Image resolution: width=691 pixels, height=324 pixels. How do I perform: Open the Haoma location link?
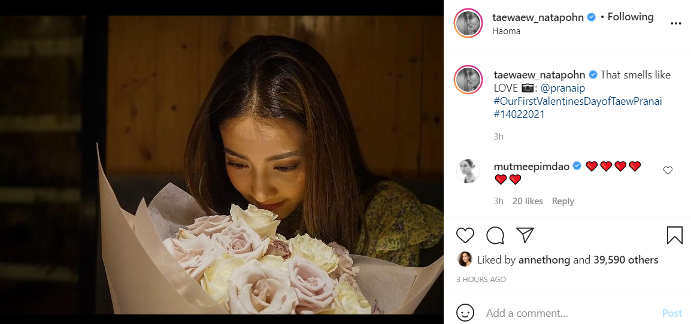(x=506, y=31)
